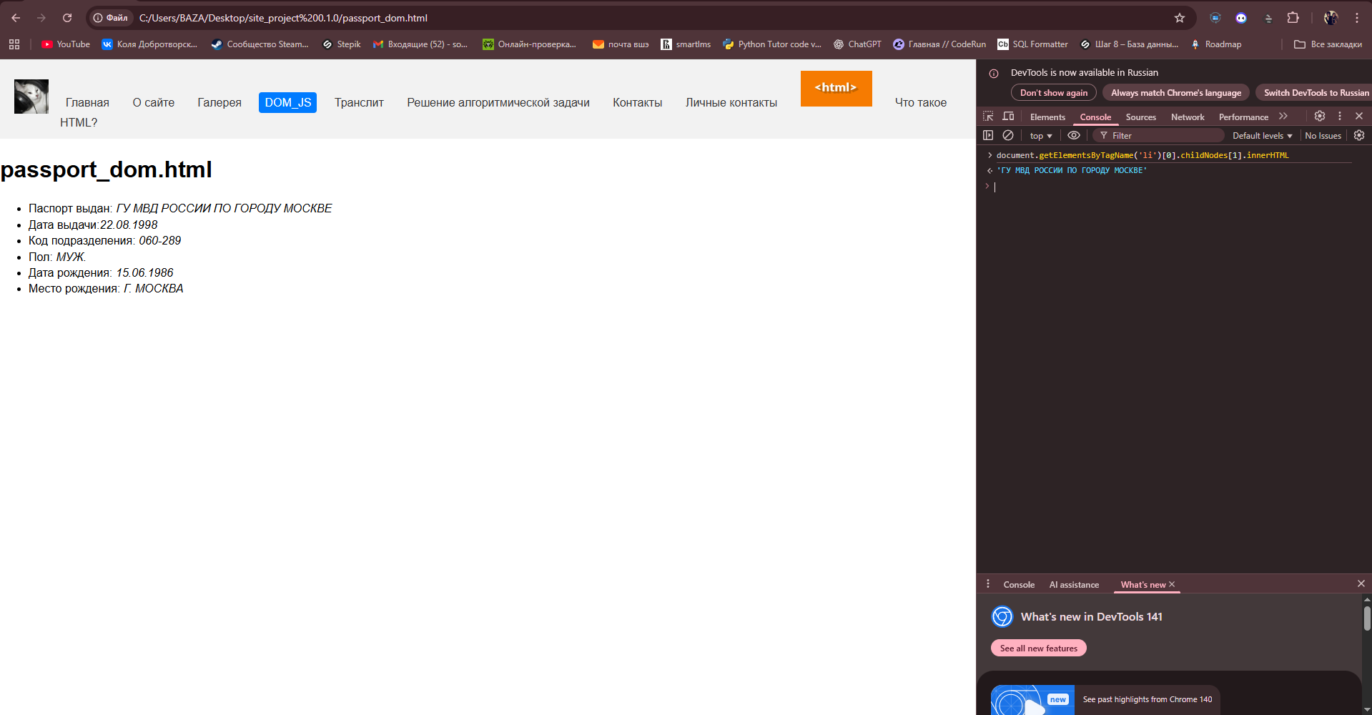This screenshot has width=1372, height=715.
Task: Switch to the Elements tab
Action: 1047,117
